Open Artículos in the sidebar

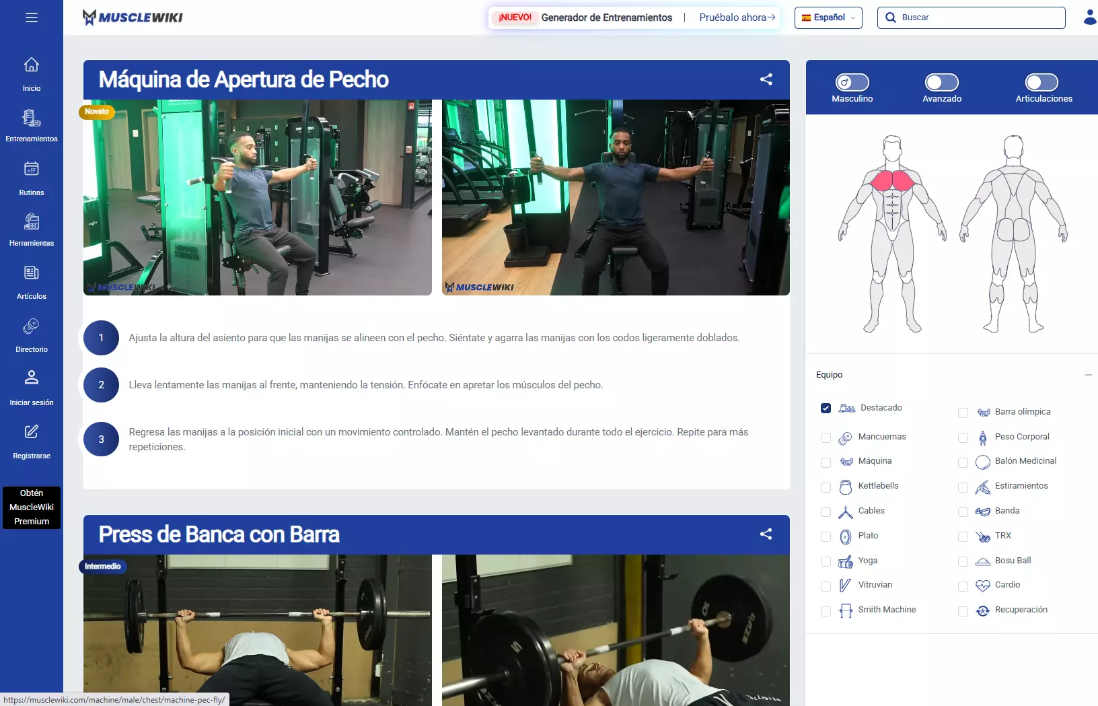(x=32, y=283)
